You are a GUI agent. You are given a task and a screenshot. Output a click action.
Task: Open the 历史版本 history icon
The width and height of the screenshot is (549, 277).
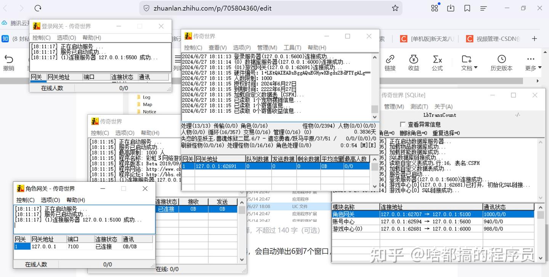(x=502, y=59)
